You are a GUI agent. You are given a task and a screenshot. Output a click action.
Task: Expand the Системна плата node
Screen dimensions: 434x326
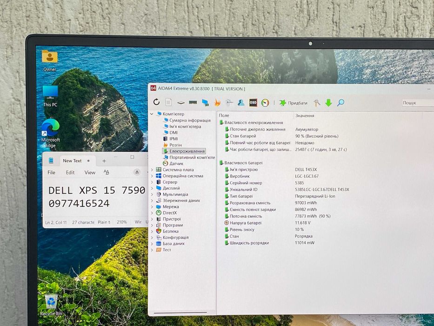tap(152, 170)
